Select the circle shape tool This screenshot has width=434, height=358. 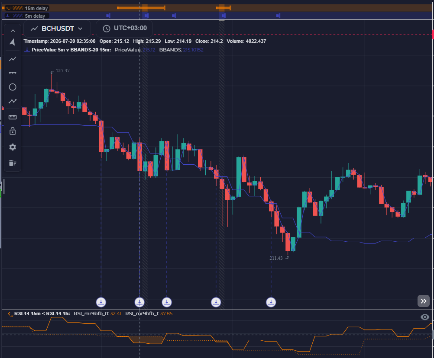pyautogui.click(x=13, y=87)
